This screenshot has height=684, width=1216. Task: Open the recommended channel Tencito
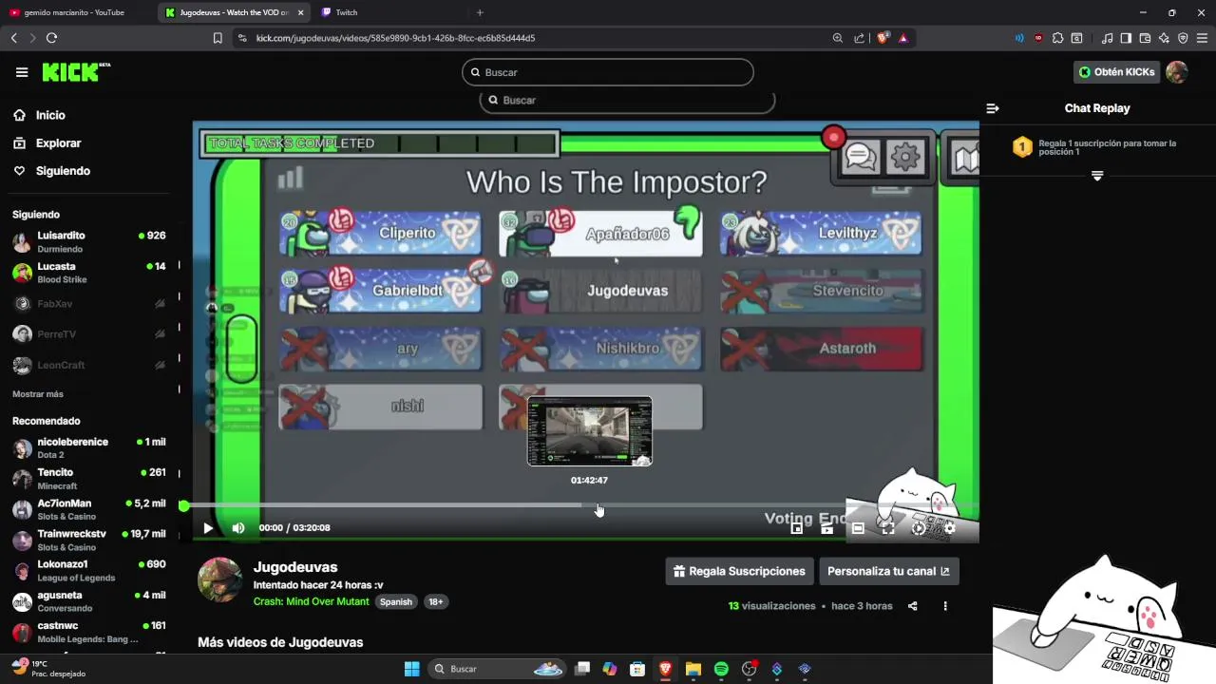tap(89, 478)
